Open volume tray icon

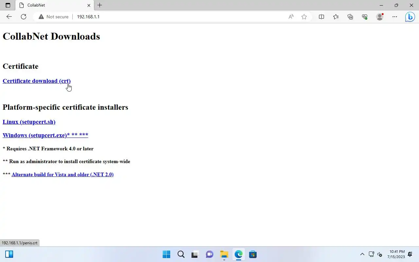coord(380,254)
